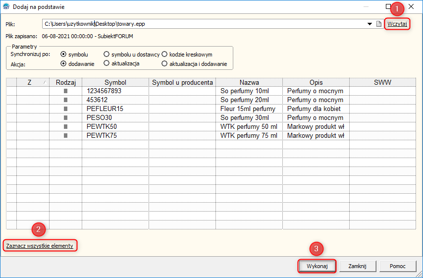Choose 'aktualizacja i dodawanie' action
423x278 pixels.
(x=164, y=63)
